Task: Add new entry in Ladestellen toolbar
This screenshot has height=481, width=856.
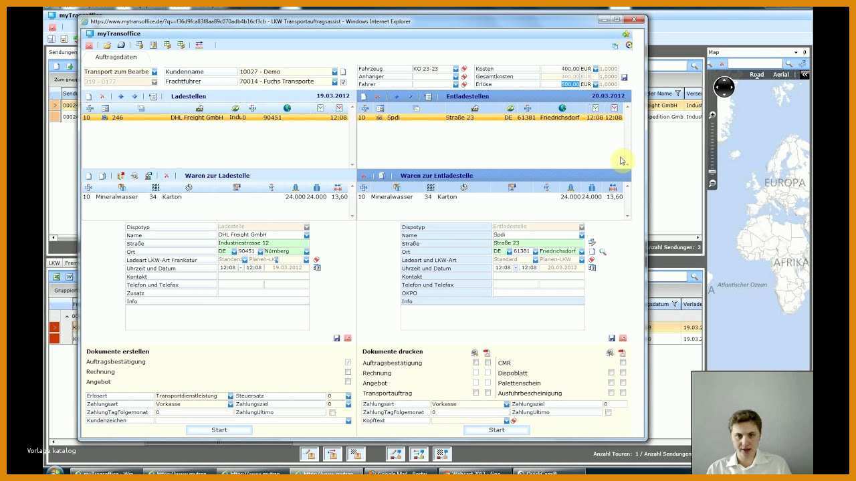Action: [88, 96]
